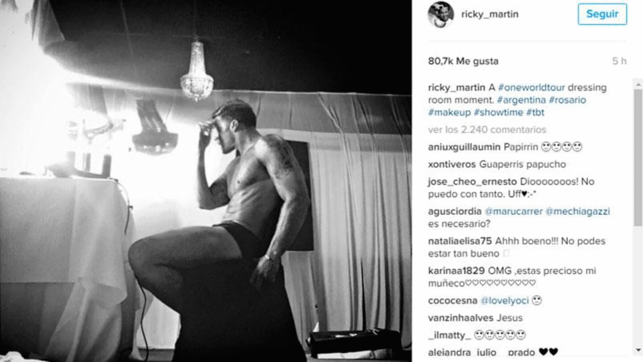Image resolution: width=643 pixels, height=362 pixels.
Task: Open the 5 h post timestamp
Action: click(619, 61)
